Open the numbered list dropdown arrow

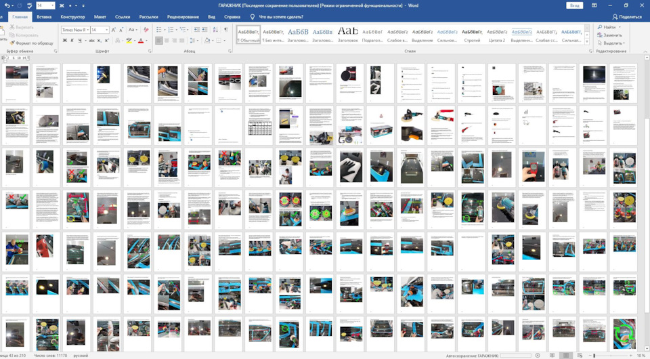coord(177,30)
